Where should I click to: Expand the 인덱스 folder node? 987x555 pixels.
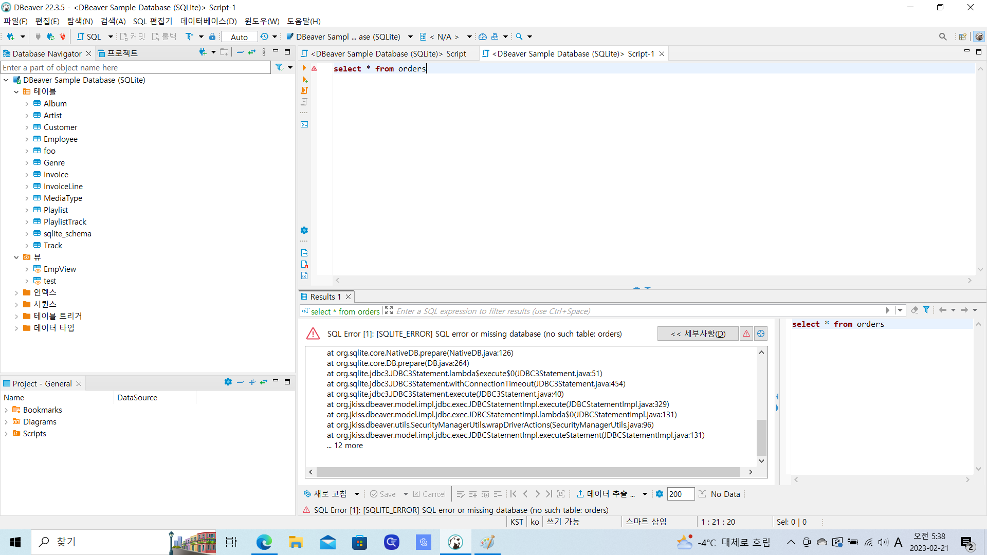point(16,293)
